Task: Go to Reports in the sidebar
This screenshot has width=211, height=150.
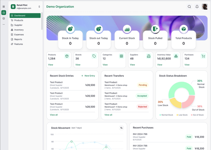Action: 18,39
